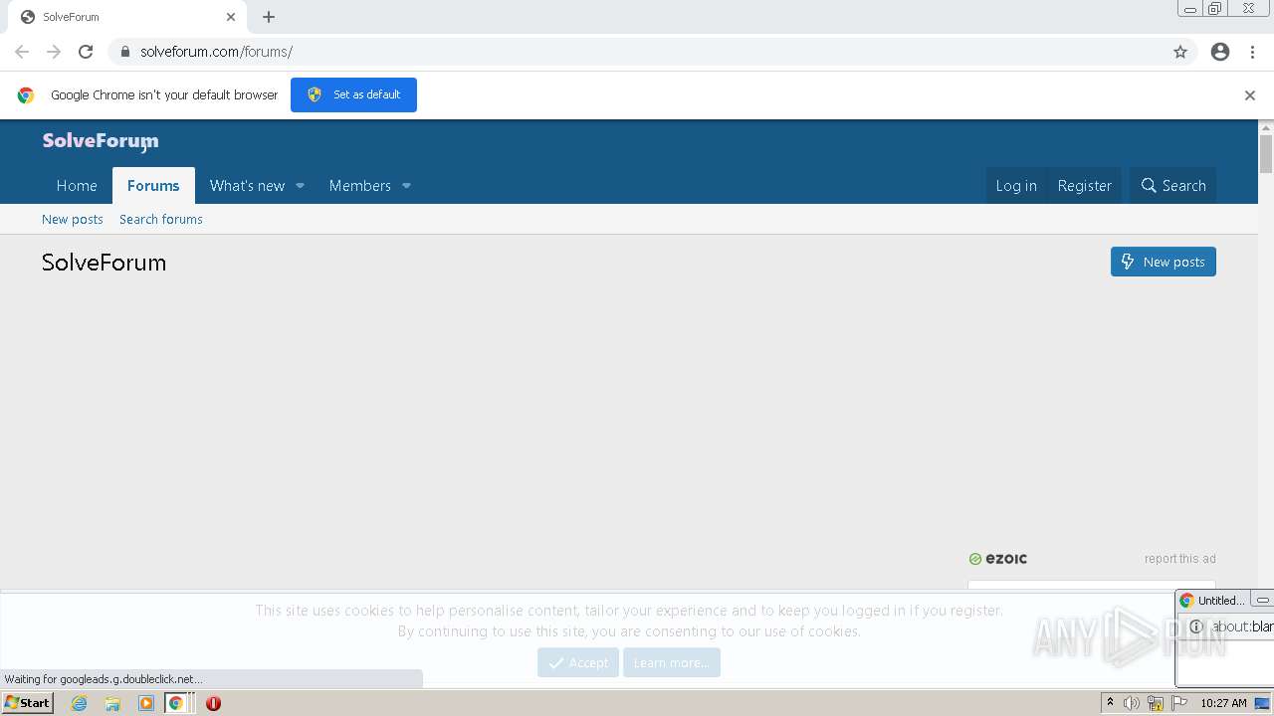Open the media player taskbar icon
Screen dimensions: 1274x716
(146, 703)
